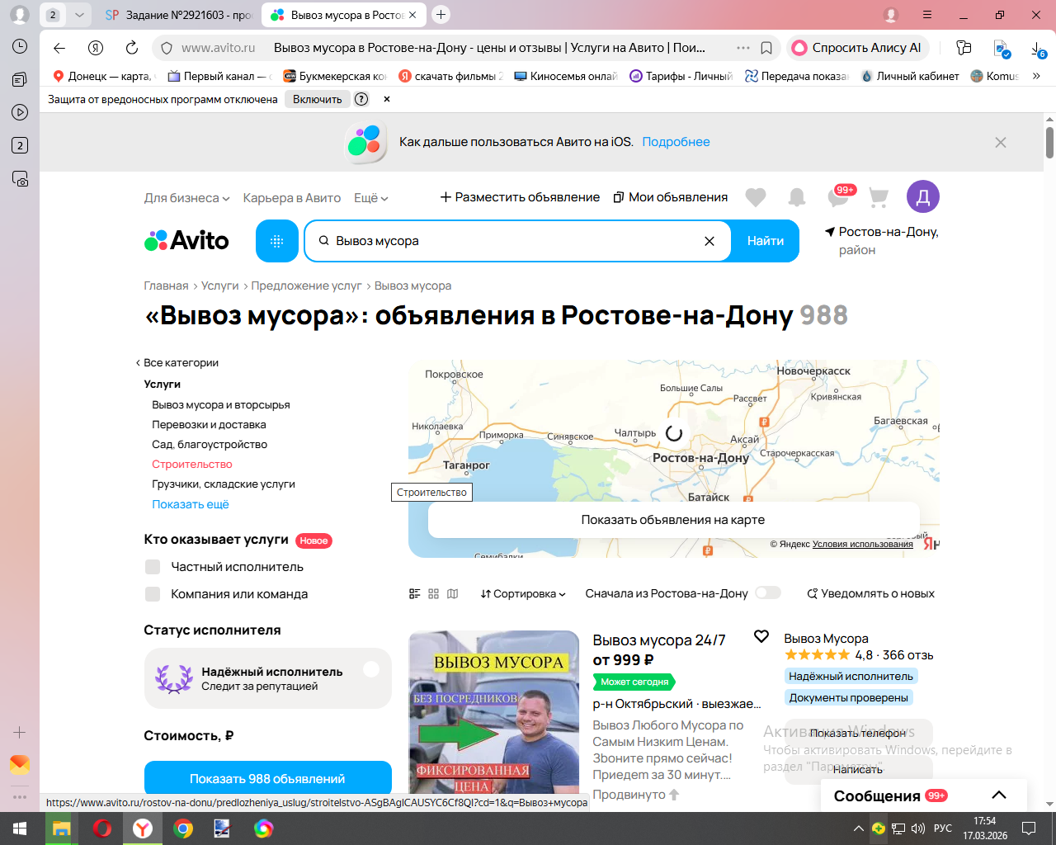Show hidden system tray icons
This screenshot has height=845, width=1056.
859,828
